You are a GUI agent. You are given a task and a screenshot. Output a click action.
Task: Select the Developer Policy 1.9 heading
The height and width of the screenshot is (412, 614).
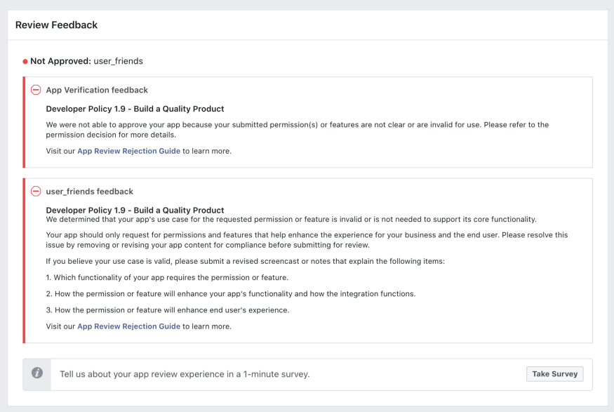click(x=133, y=107)
